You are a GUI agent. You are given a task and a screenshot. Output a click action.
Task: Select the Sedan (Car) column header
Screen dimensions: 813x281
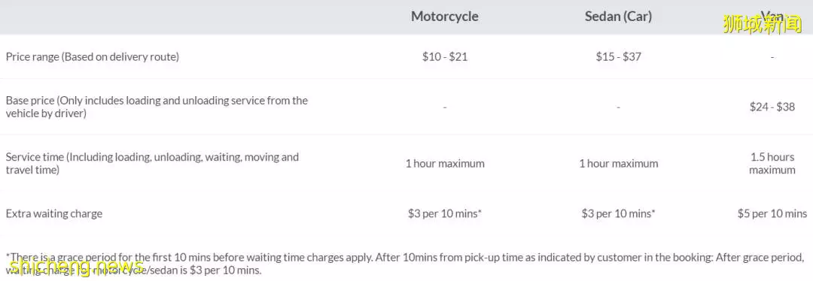[618, 17]
